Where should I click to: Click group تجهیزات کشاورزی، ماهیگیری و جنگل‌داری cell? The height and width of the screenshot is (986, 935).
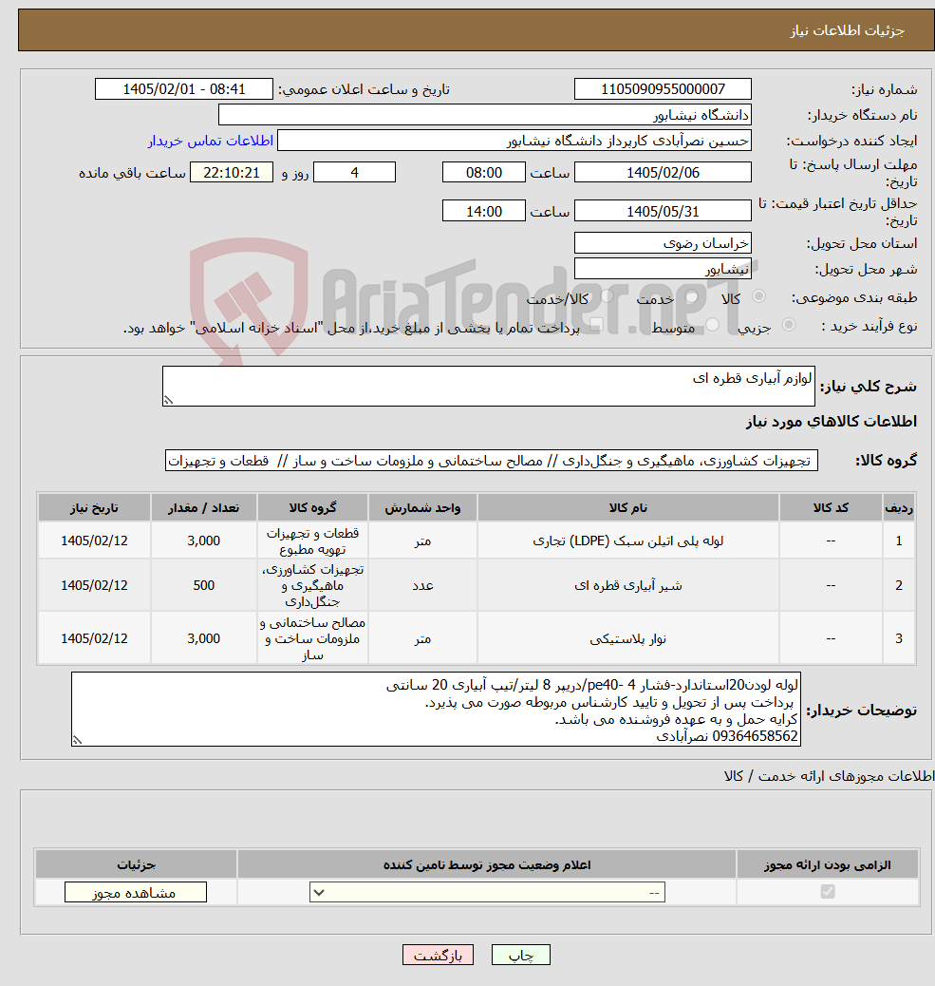pos(312,585)
